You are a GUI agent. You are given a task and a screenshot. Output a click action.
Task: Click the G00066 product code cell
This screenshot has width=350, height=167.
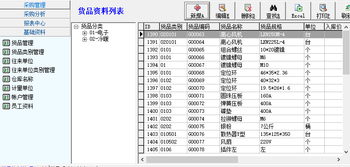click(203, 57)
